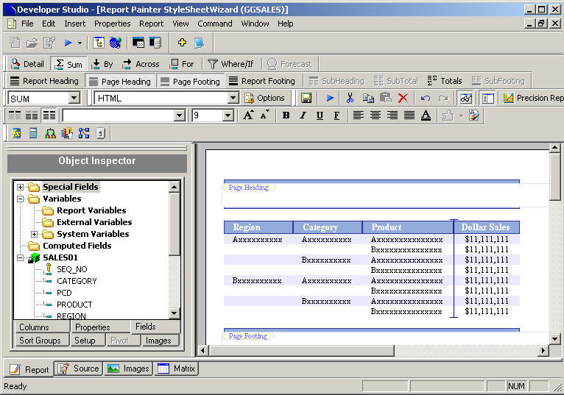Click the calculator icon in lower toolbar
The height and width of the screenshot is (395, 564).
33,133
